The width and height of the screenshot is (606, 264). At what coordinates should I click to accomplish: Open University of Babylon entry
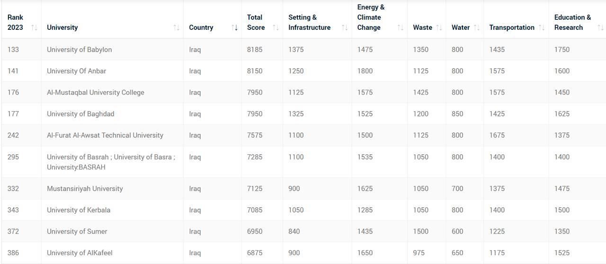79,50
